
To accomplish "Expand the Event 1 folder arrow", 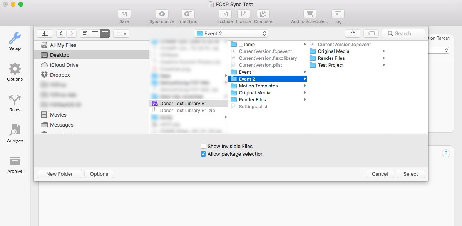I will pyautogui.click(x=305, y=72).
